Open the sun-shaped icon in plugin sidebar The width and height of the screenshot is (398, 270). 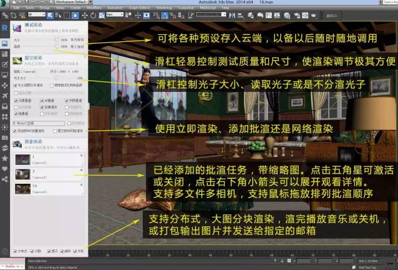4,127
